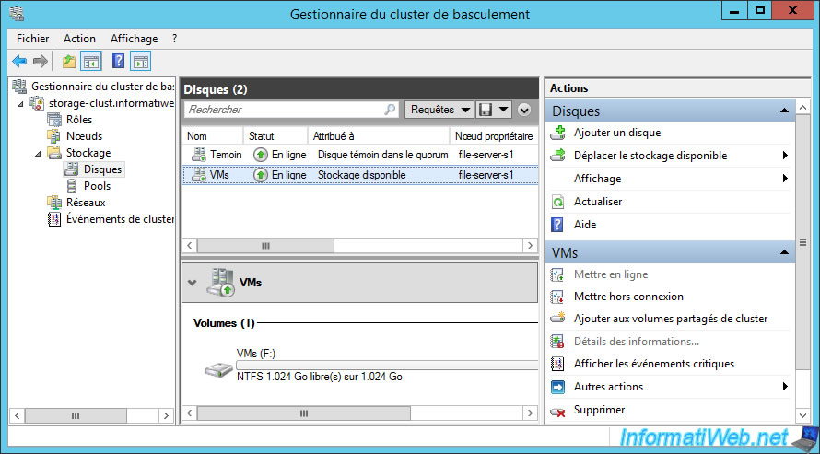
Task: Click the disk list horizontal scrollbar thumb
Action: pyautogui.click(x=265, y=246)
